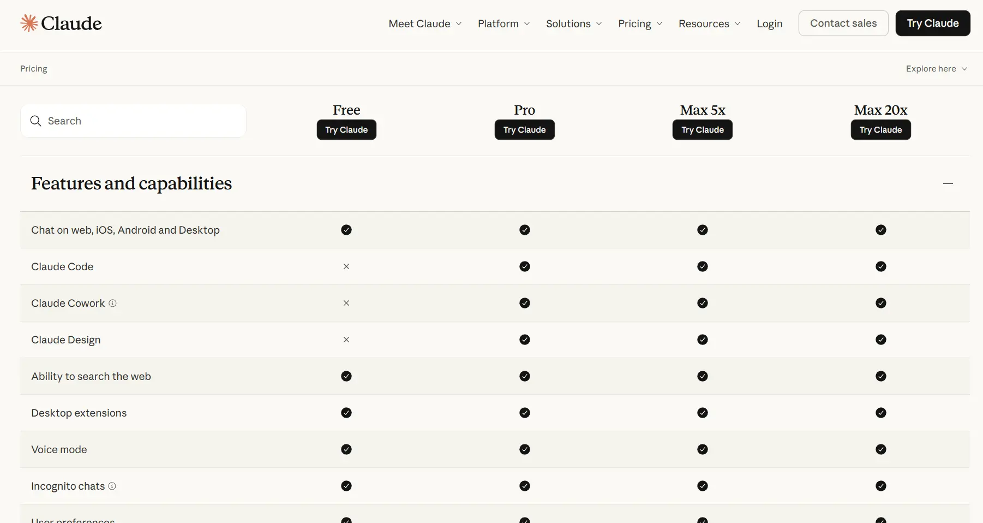Click the Claude Code row label
The width and height of the screenshot is (983, 523).
point(62,266)
